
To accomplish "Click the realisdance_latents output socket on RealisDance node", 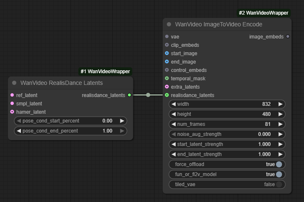I will pos(129,95).
